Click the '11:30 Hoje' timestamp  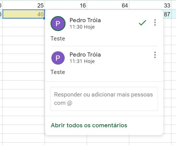click(82, 27)
